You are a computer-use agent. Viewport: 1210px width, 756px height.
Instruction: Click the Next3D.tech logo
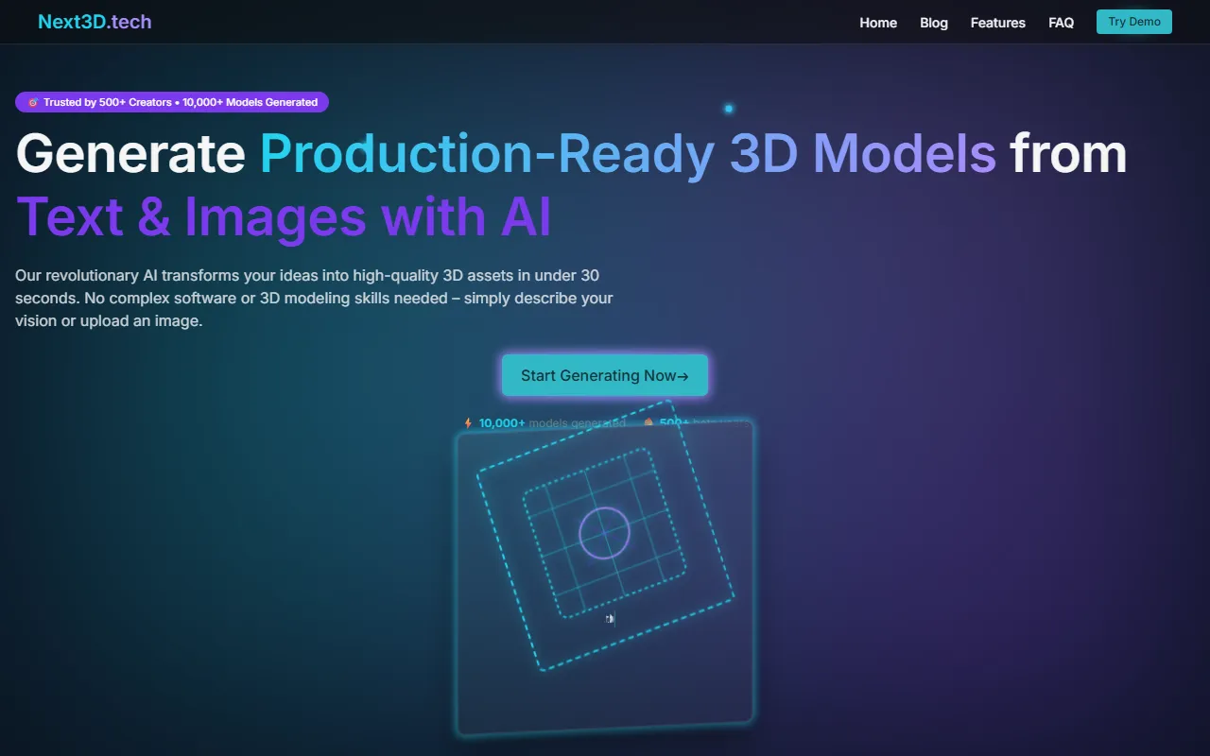point(95,22)
